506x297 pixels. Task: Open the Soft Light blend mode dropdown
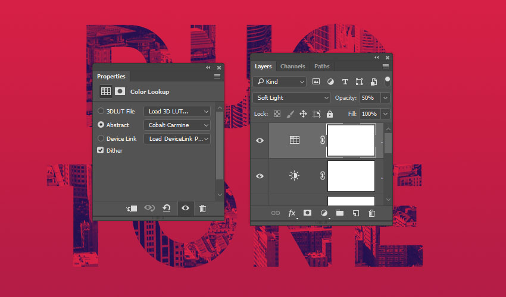click(x=292, y=98)
